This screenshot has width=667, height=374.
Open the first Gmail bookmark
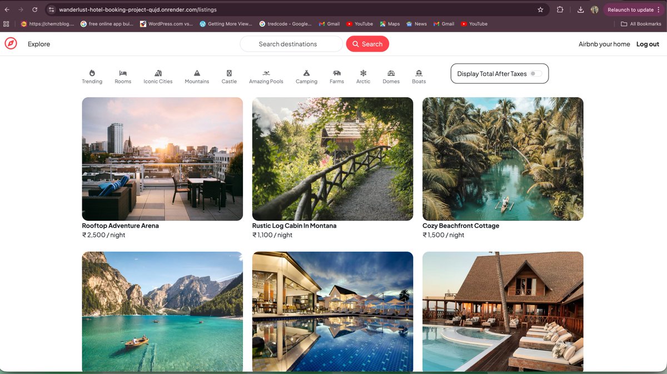330,24
